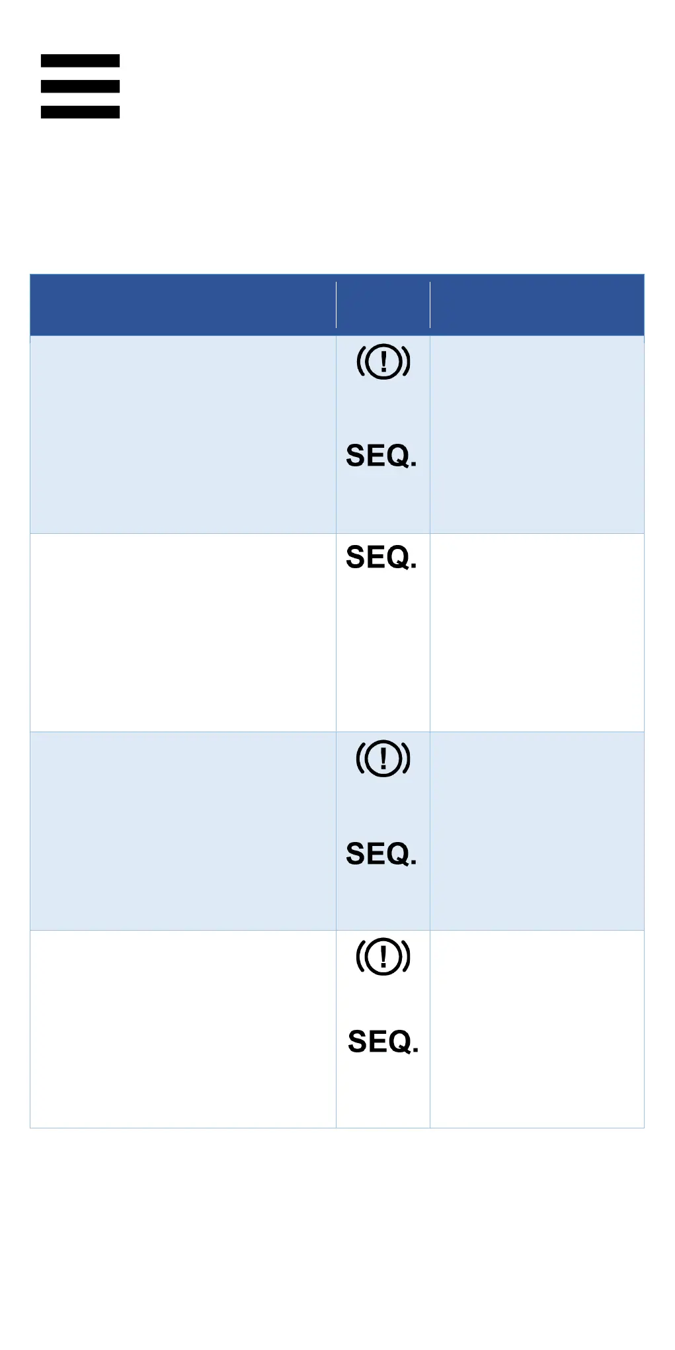Select the last-column cell in second row
The height and width of the screenshot is (1350, 675).
tap(537, 632)
